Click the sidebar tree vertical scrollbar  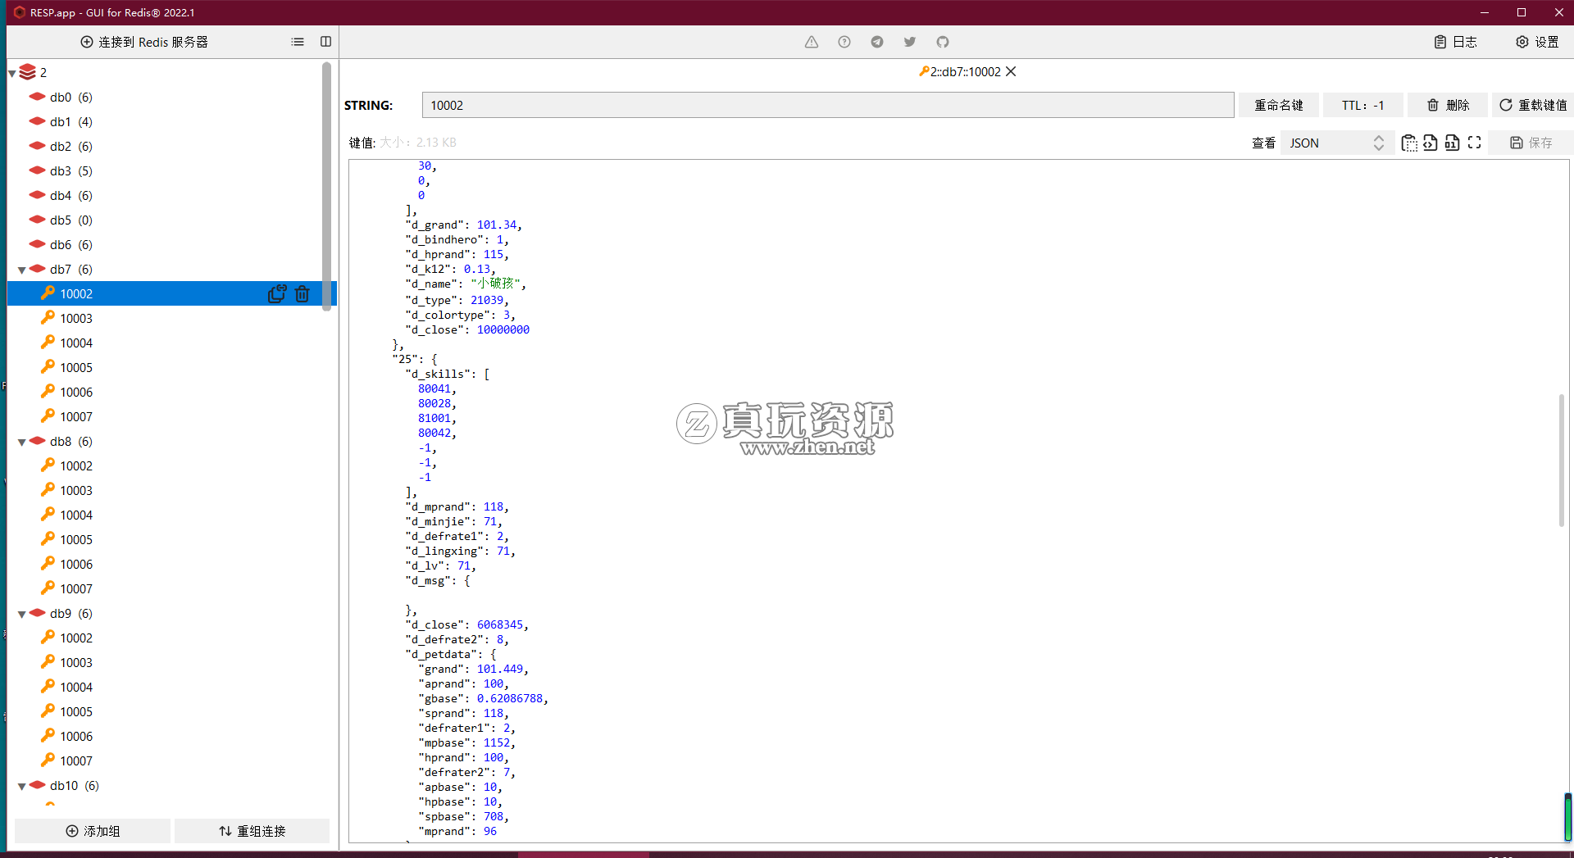pos(326,187)
